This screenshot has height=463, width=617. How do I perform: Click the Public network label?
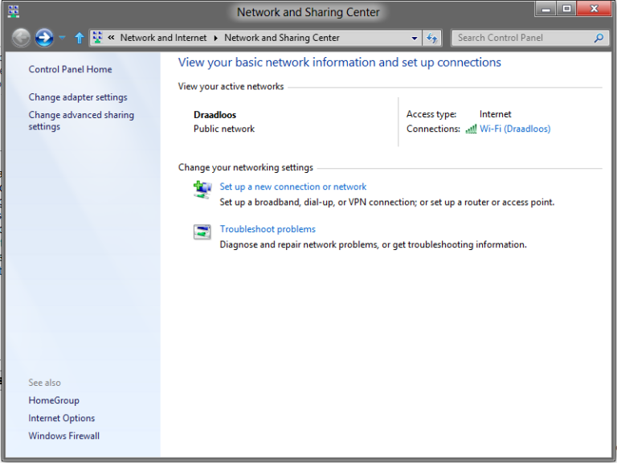tap(224, 129)
